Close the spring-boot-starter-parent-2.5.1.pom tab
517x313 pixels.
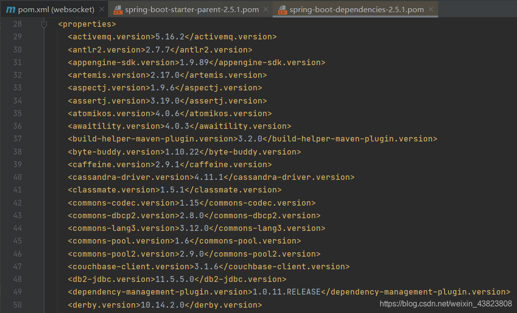click(x=266, y=10)
